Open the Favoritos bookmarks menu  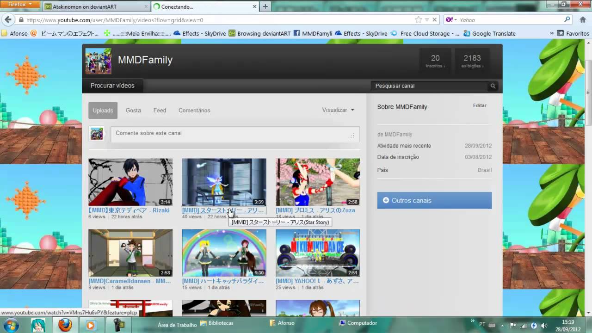pos(573,33)
